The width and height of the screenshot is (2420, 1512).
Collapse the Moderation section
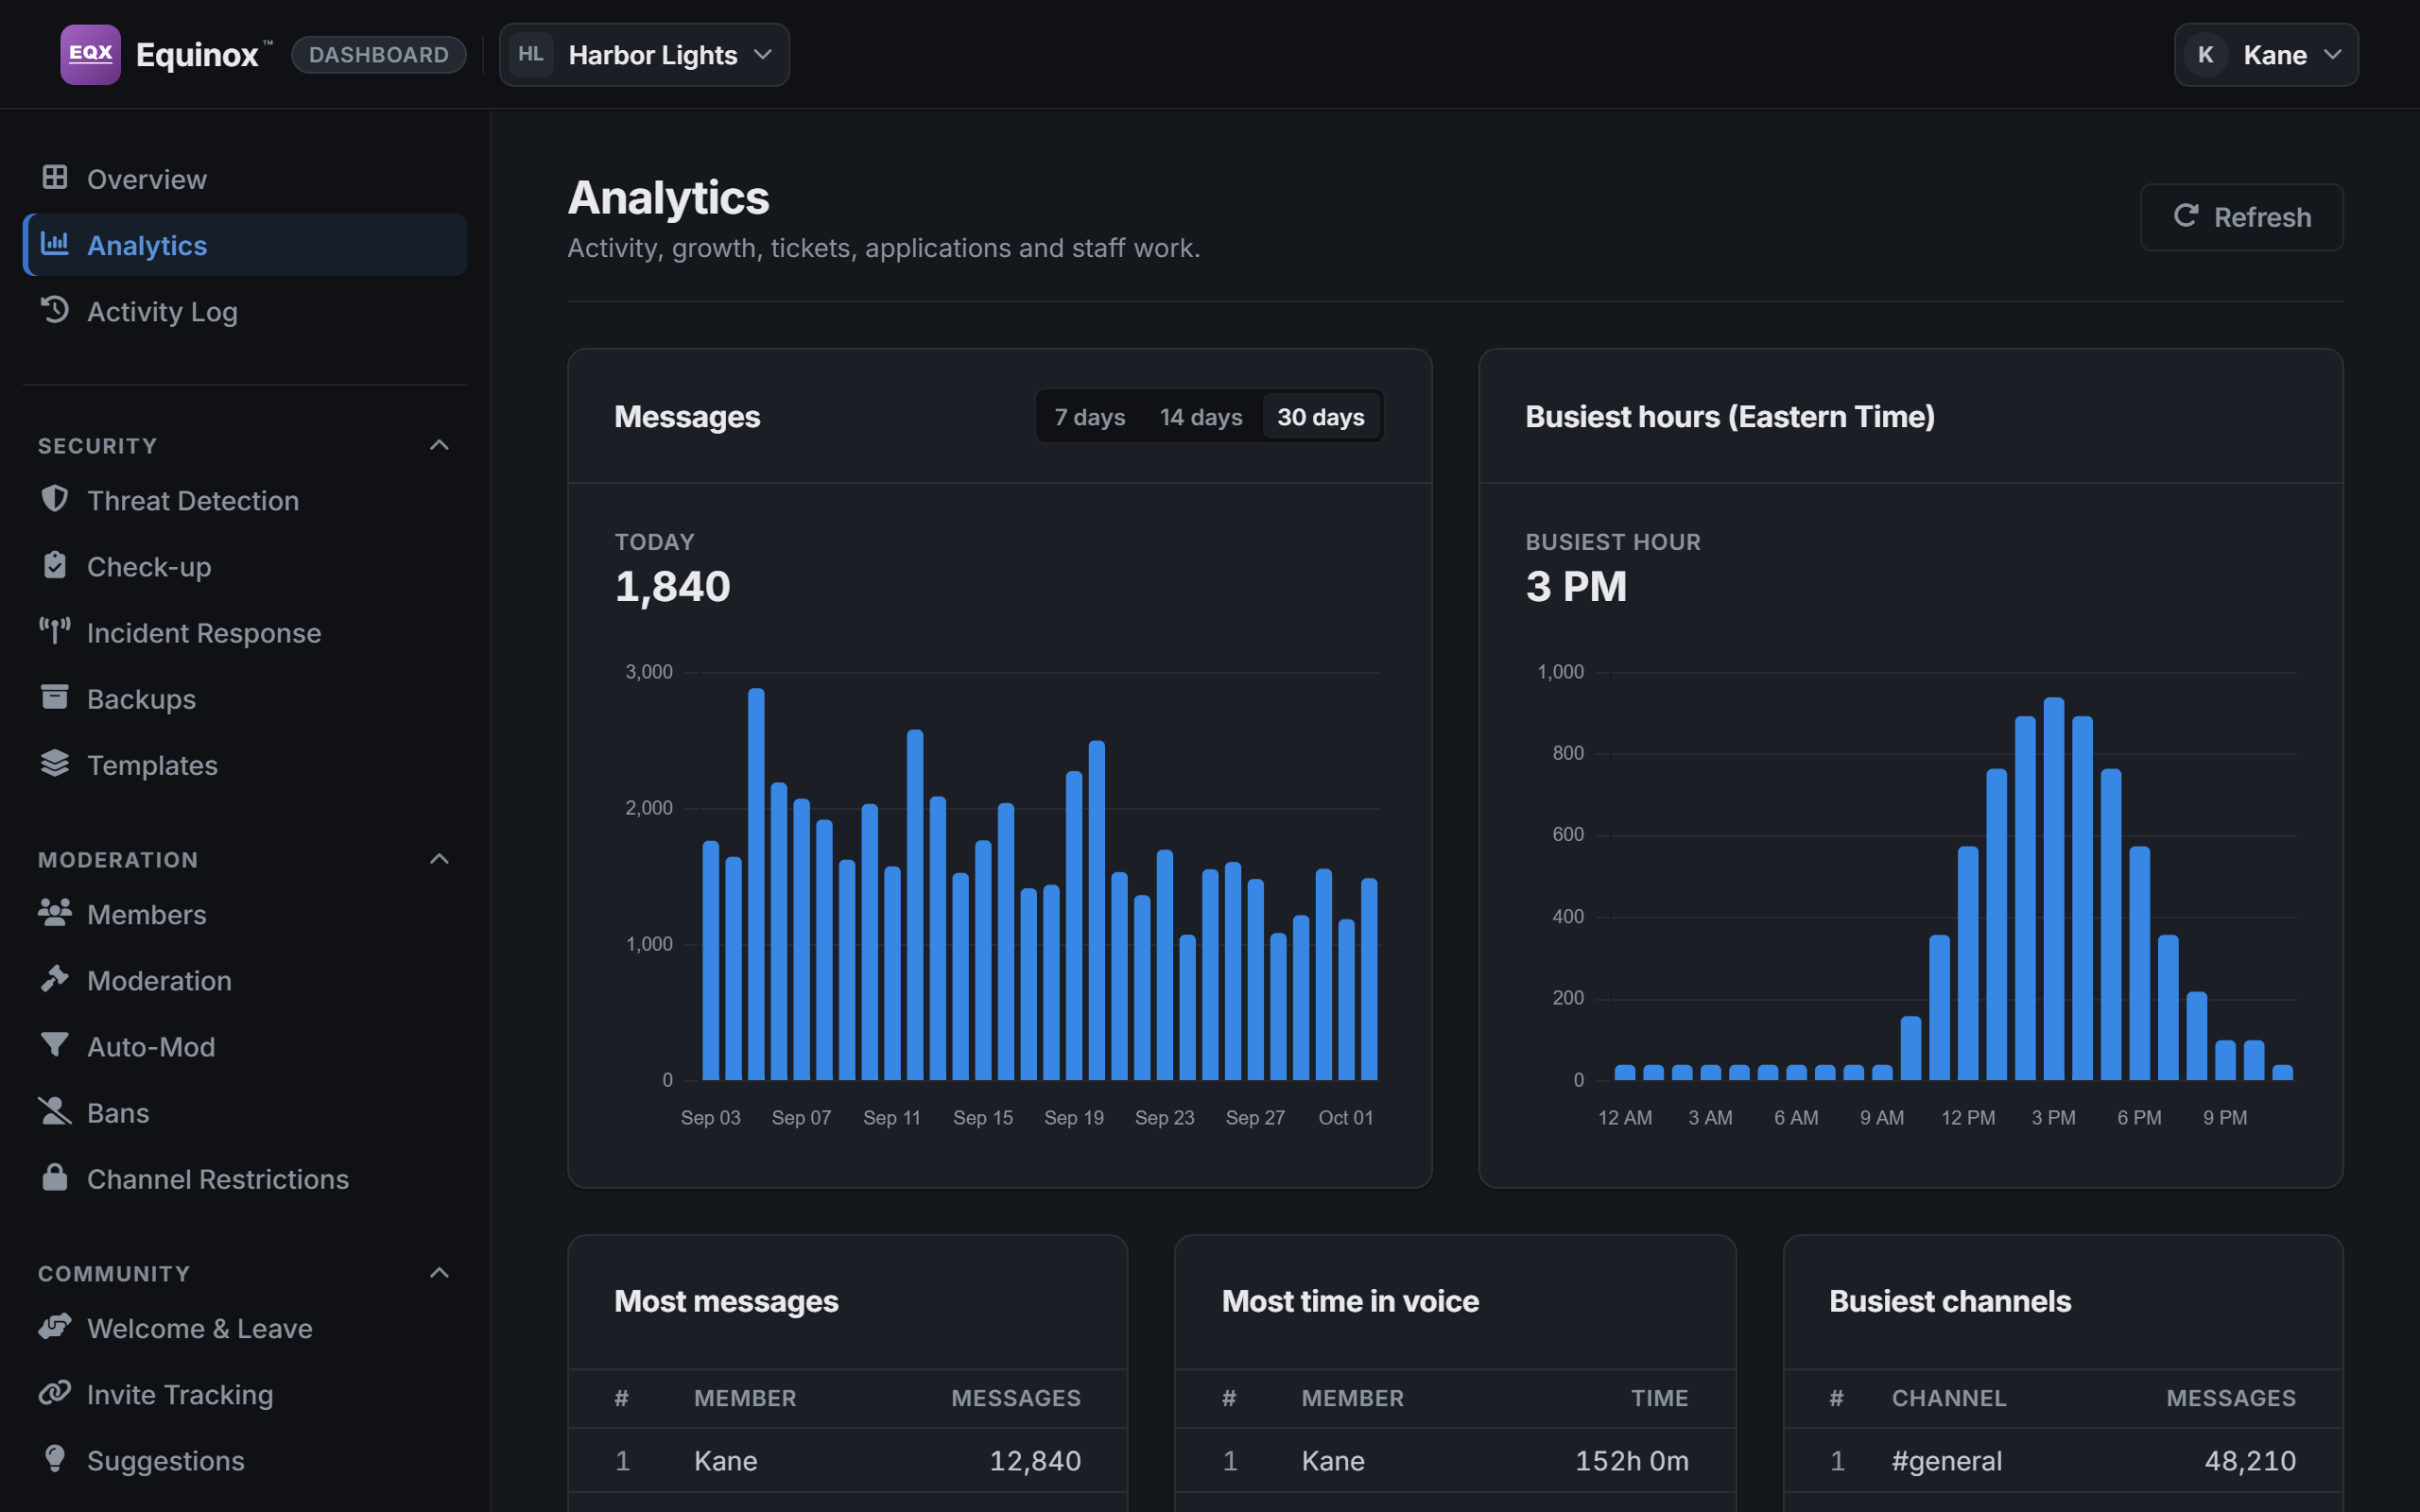[439, 859]
